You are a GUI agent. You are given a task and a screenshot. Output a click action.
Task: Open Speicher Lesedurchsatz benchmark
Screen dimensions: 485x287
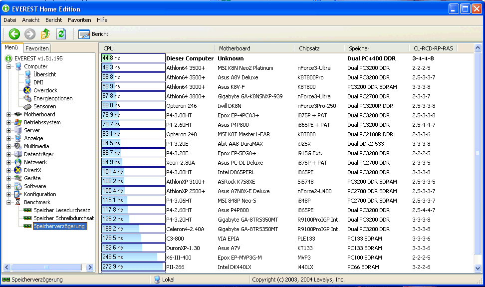[61, 210]
